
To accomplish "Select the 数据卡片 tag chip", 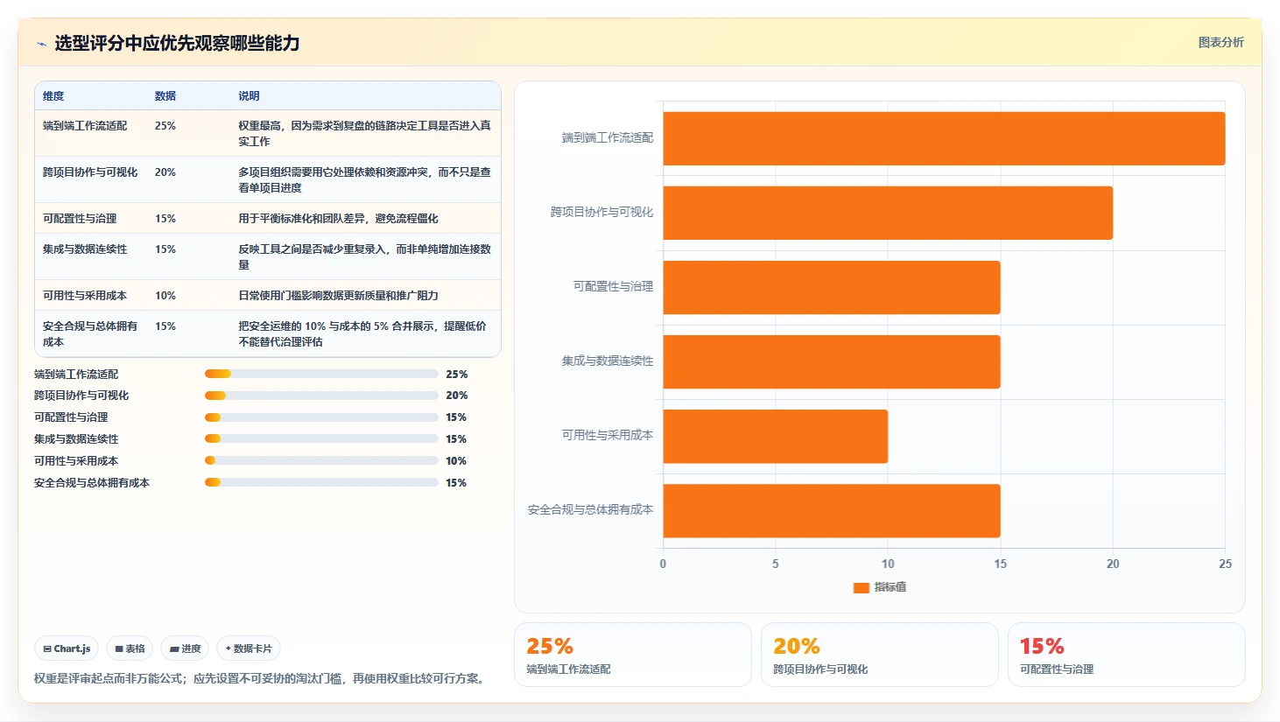I will pyautogui.click(x=249, y=648).
